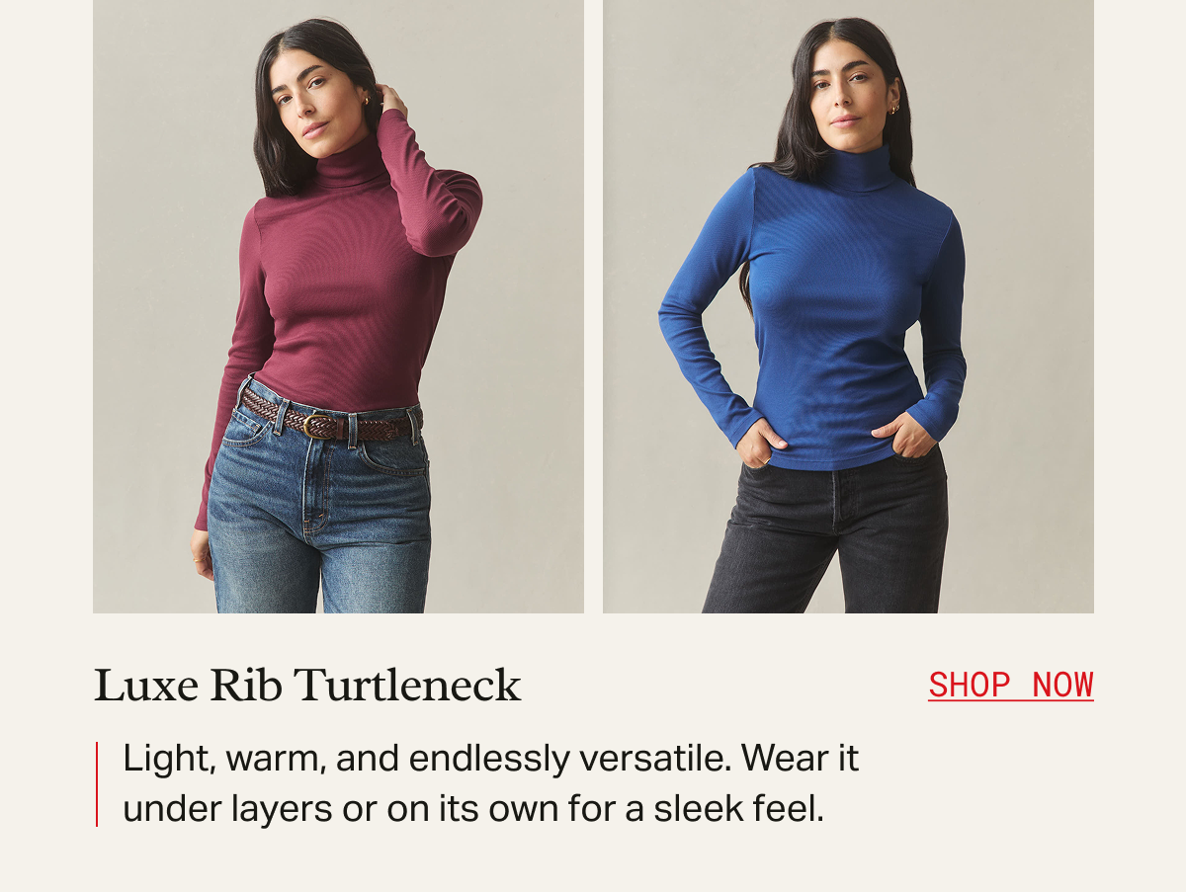Viewport: 1186px width, 892px height.
Task: Open the blue turtleneck product photo
Action: coord(848,306)
